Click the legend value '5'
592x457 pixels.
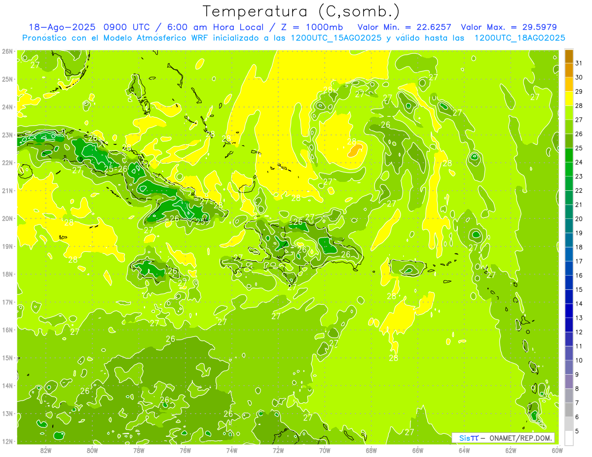[578, 431]
